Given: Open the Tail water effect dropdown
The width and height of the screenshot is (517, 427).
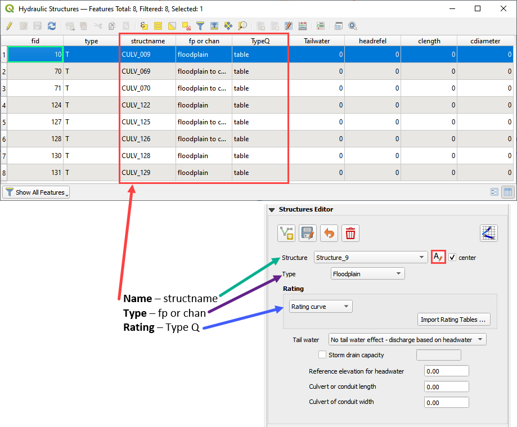Looking at the screenshot, I should [x=407, y=339].
